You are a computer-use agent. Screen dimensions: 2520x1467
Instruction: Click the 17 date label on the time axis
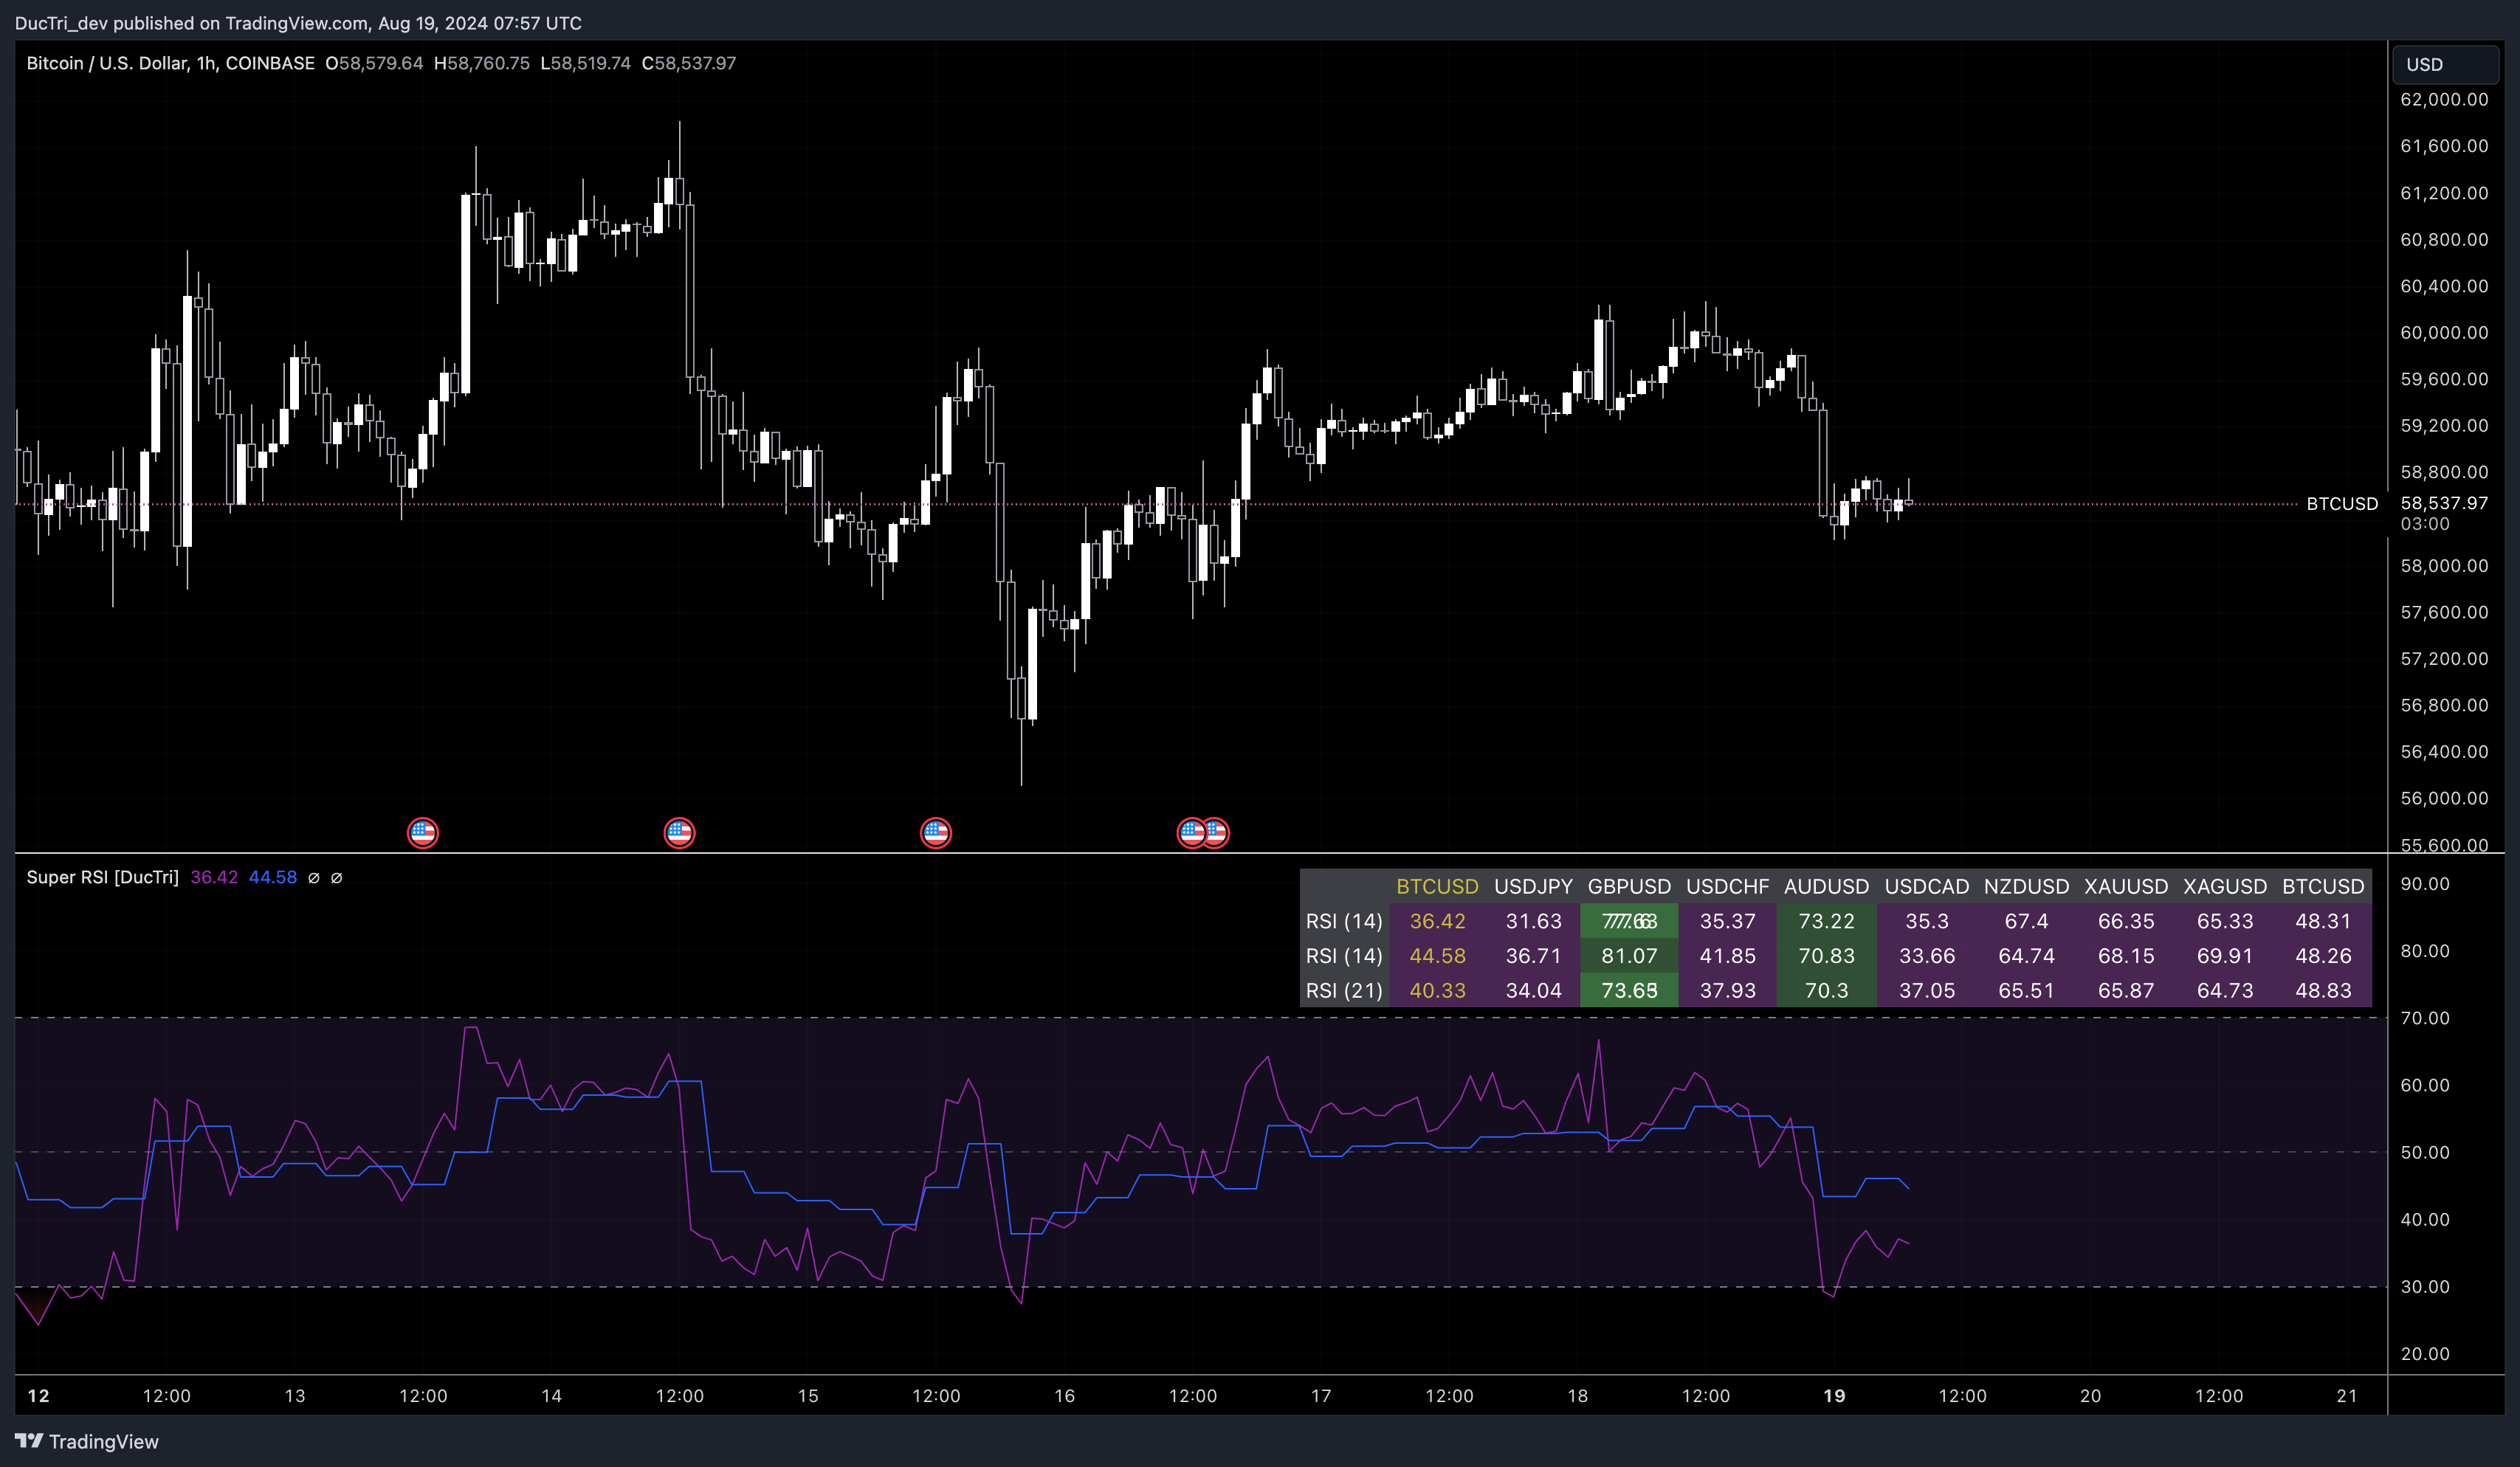pos(1321,1395)
